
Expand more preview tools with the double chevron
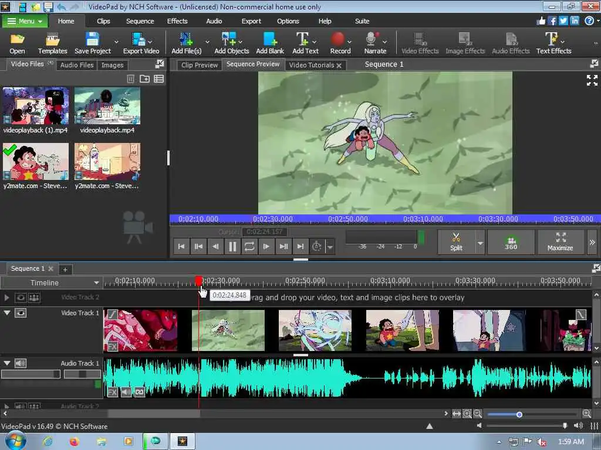pyautogui.click(x=592, y=242)
